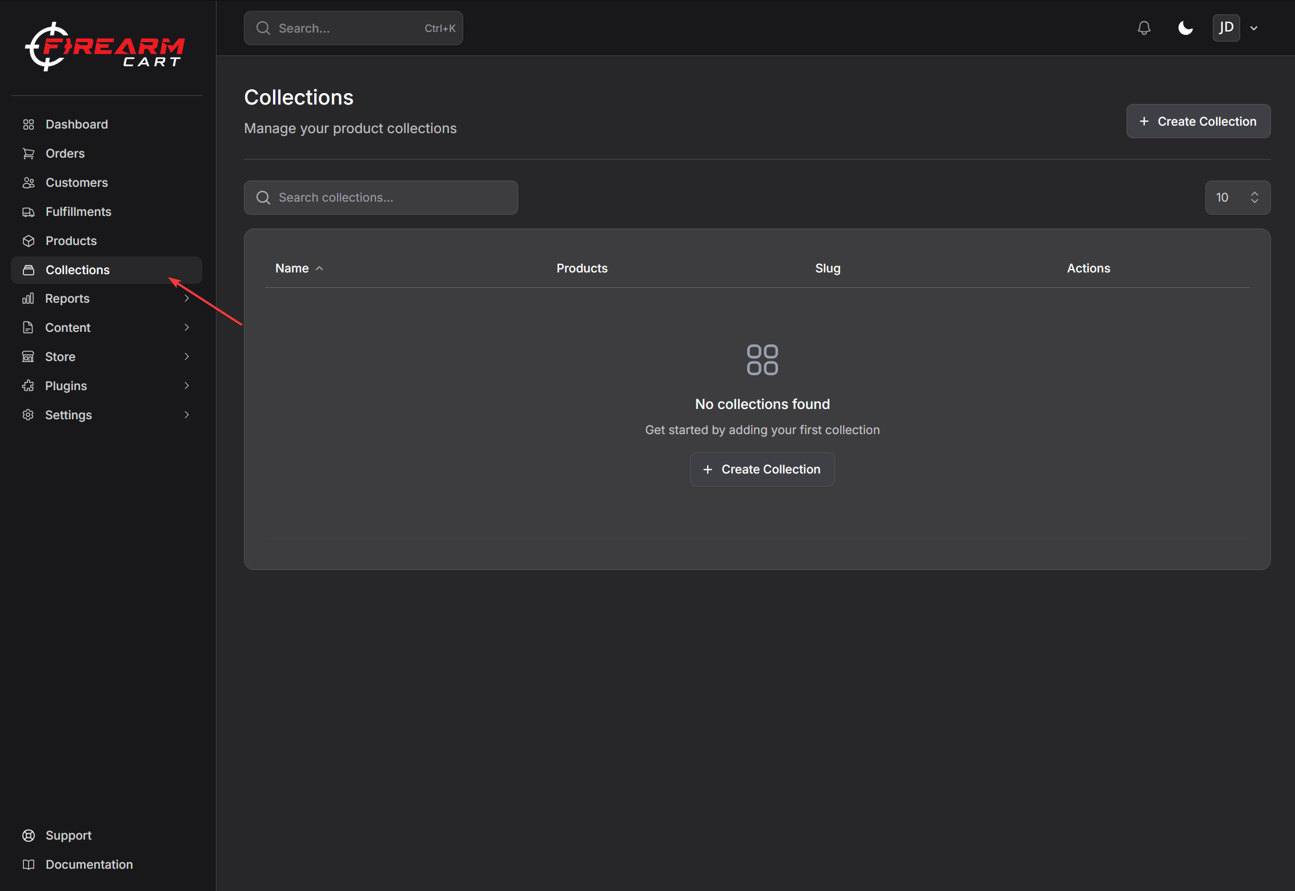
Task: Open the Settings menu label
Action: (x=69, y=415)
